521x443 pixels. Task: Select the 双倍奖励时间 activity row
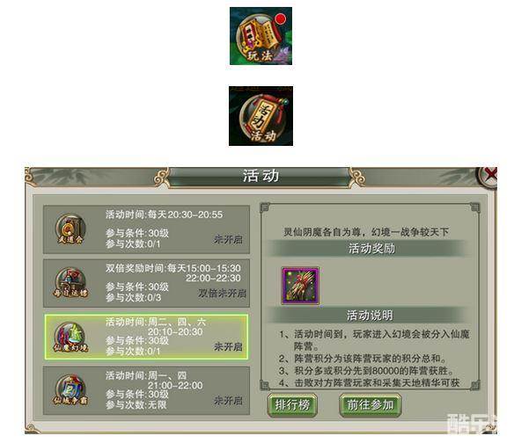(x=146, y=283)
